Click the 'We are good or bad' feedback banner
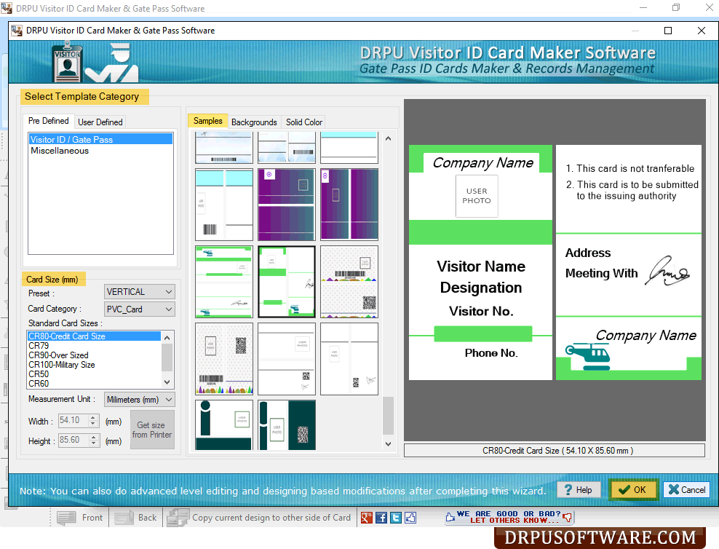This screenshot has width=719, height=549. (509, 518)
